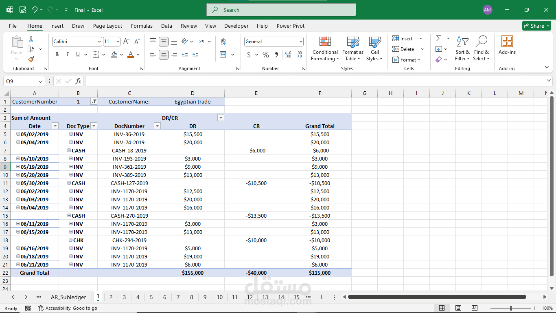Switch to Page Layout view in status bar

(x=458, y=308)
